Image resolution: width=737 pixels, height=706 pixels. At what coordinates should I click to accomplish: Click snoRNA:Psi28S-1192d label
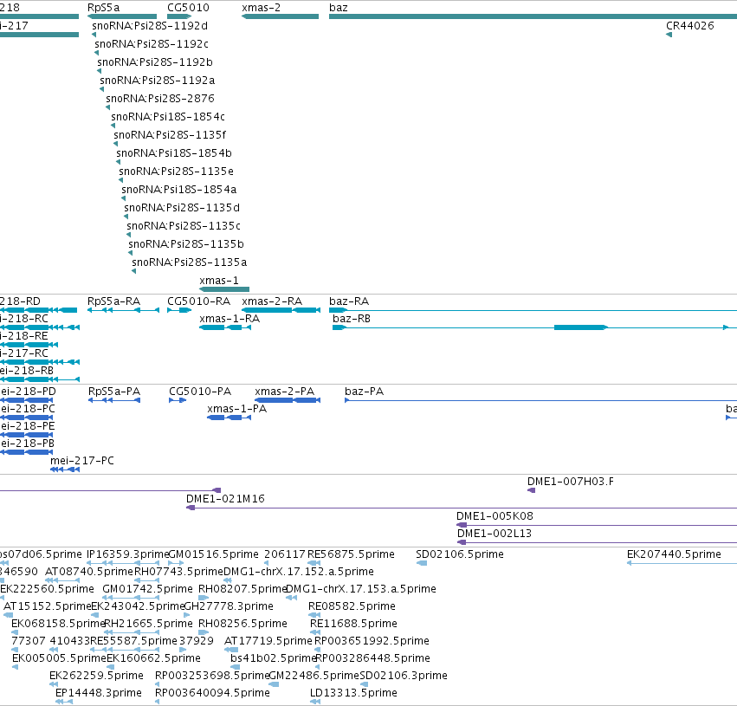[x=150, y=26]
